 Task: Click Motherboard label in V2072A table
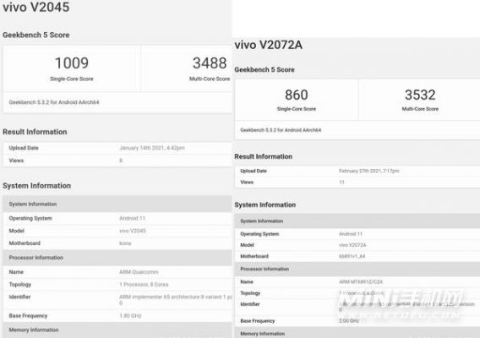click(x=254, y=256)
